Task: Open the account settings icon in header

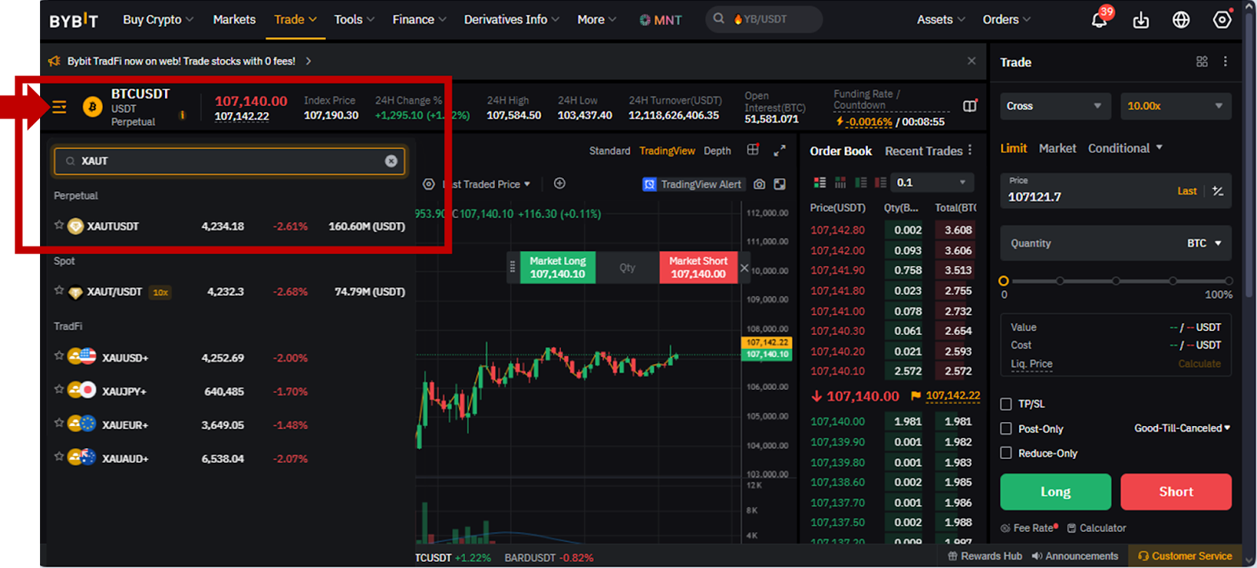Action: 1222,20
